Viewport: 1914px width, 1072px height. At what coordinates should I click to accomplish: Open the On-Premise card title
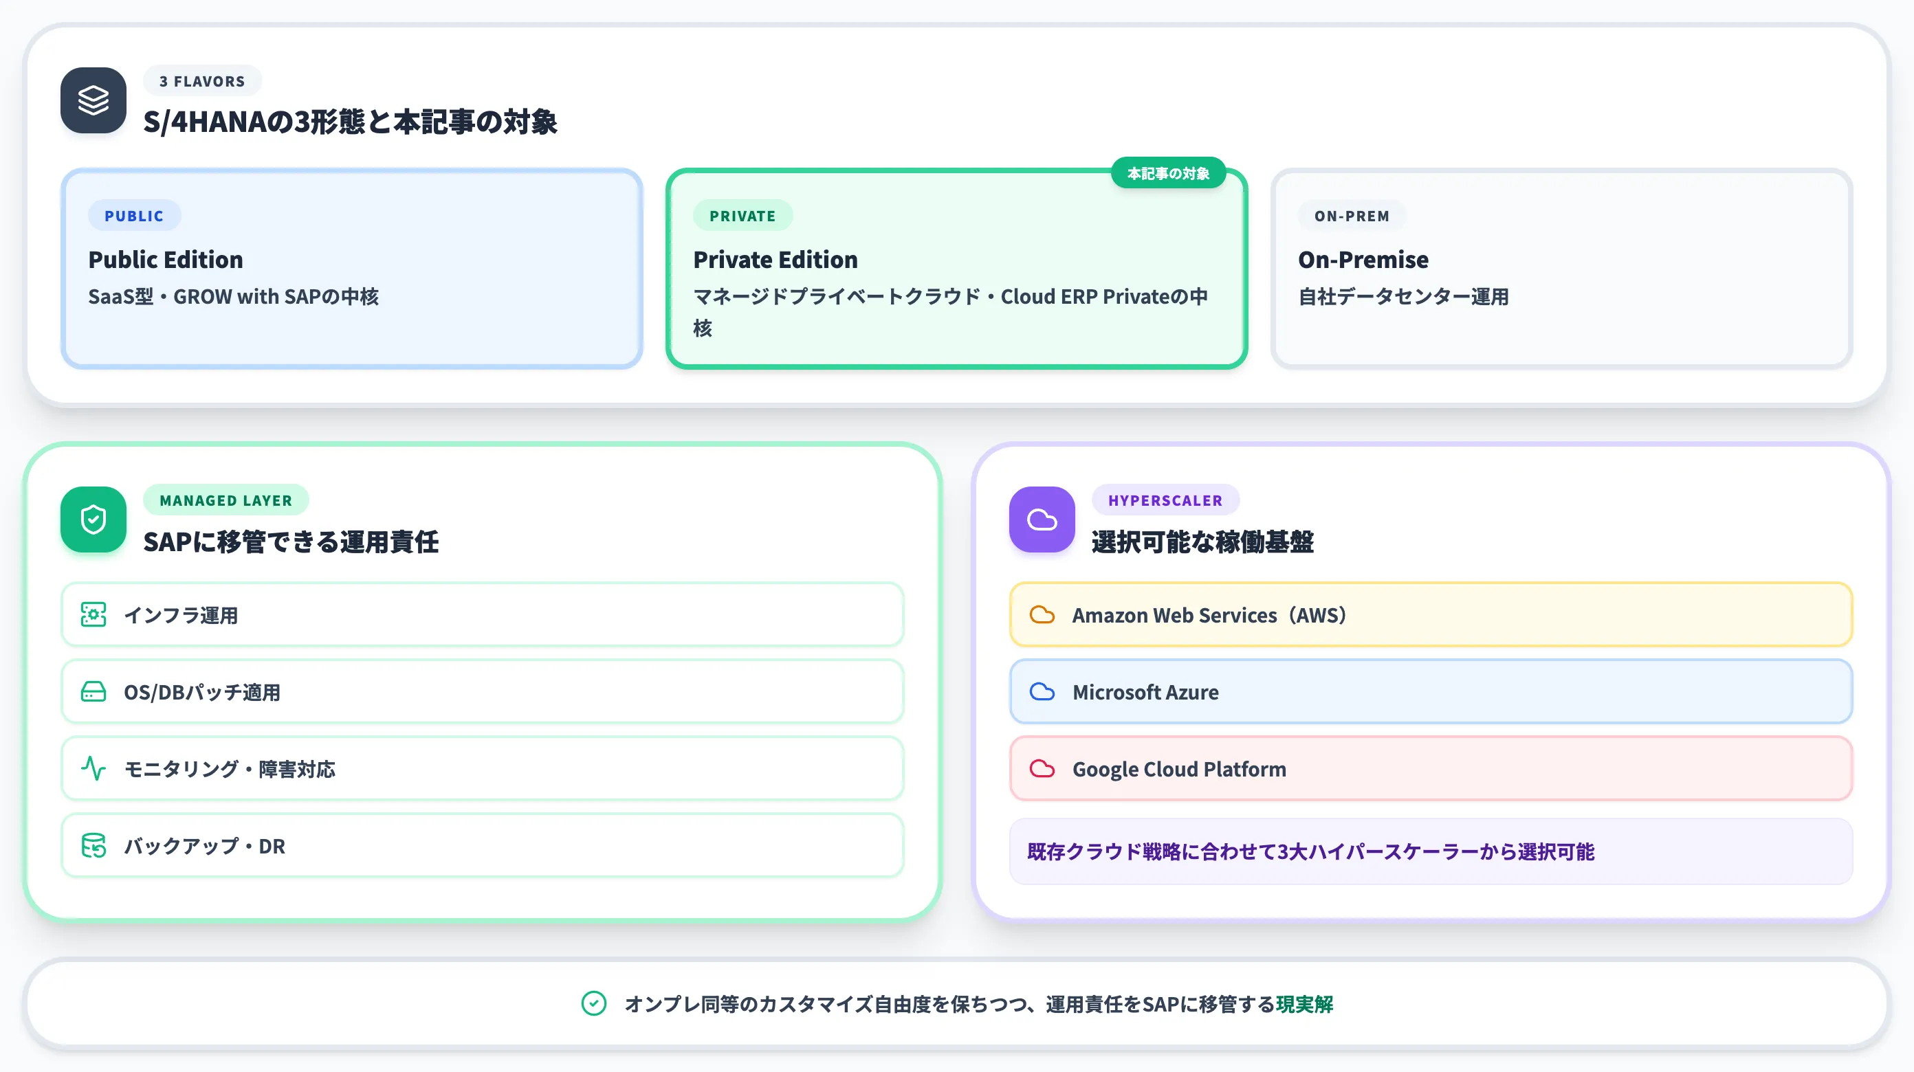[x=1363, y=259]
